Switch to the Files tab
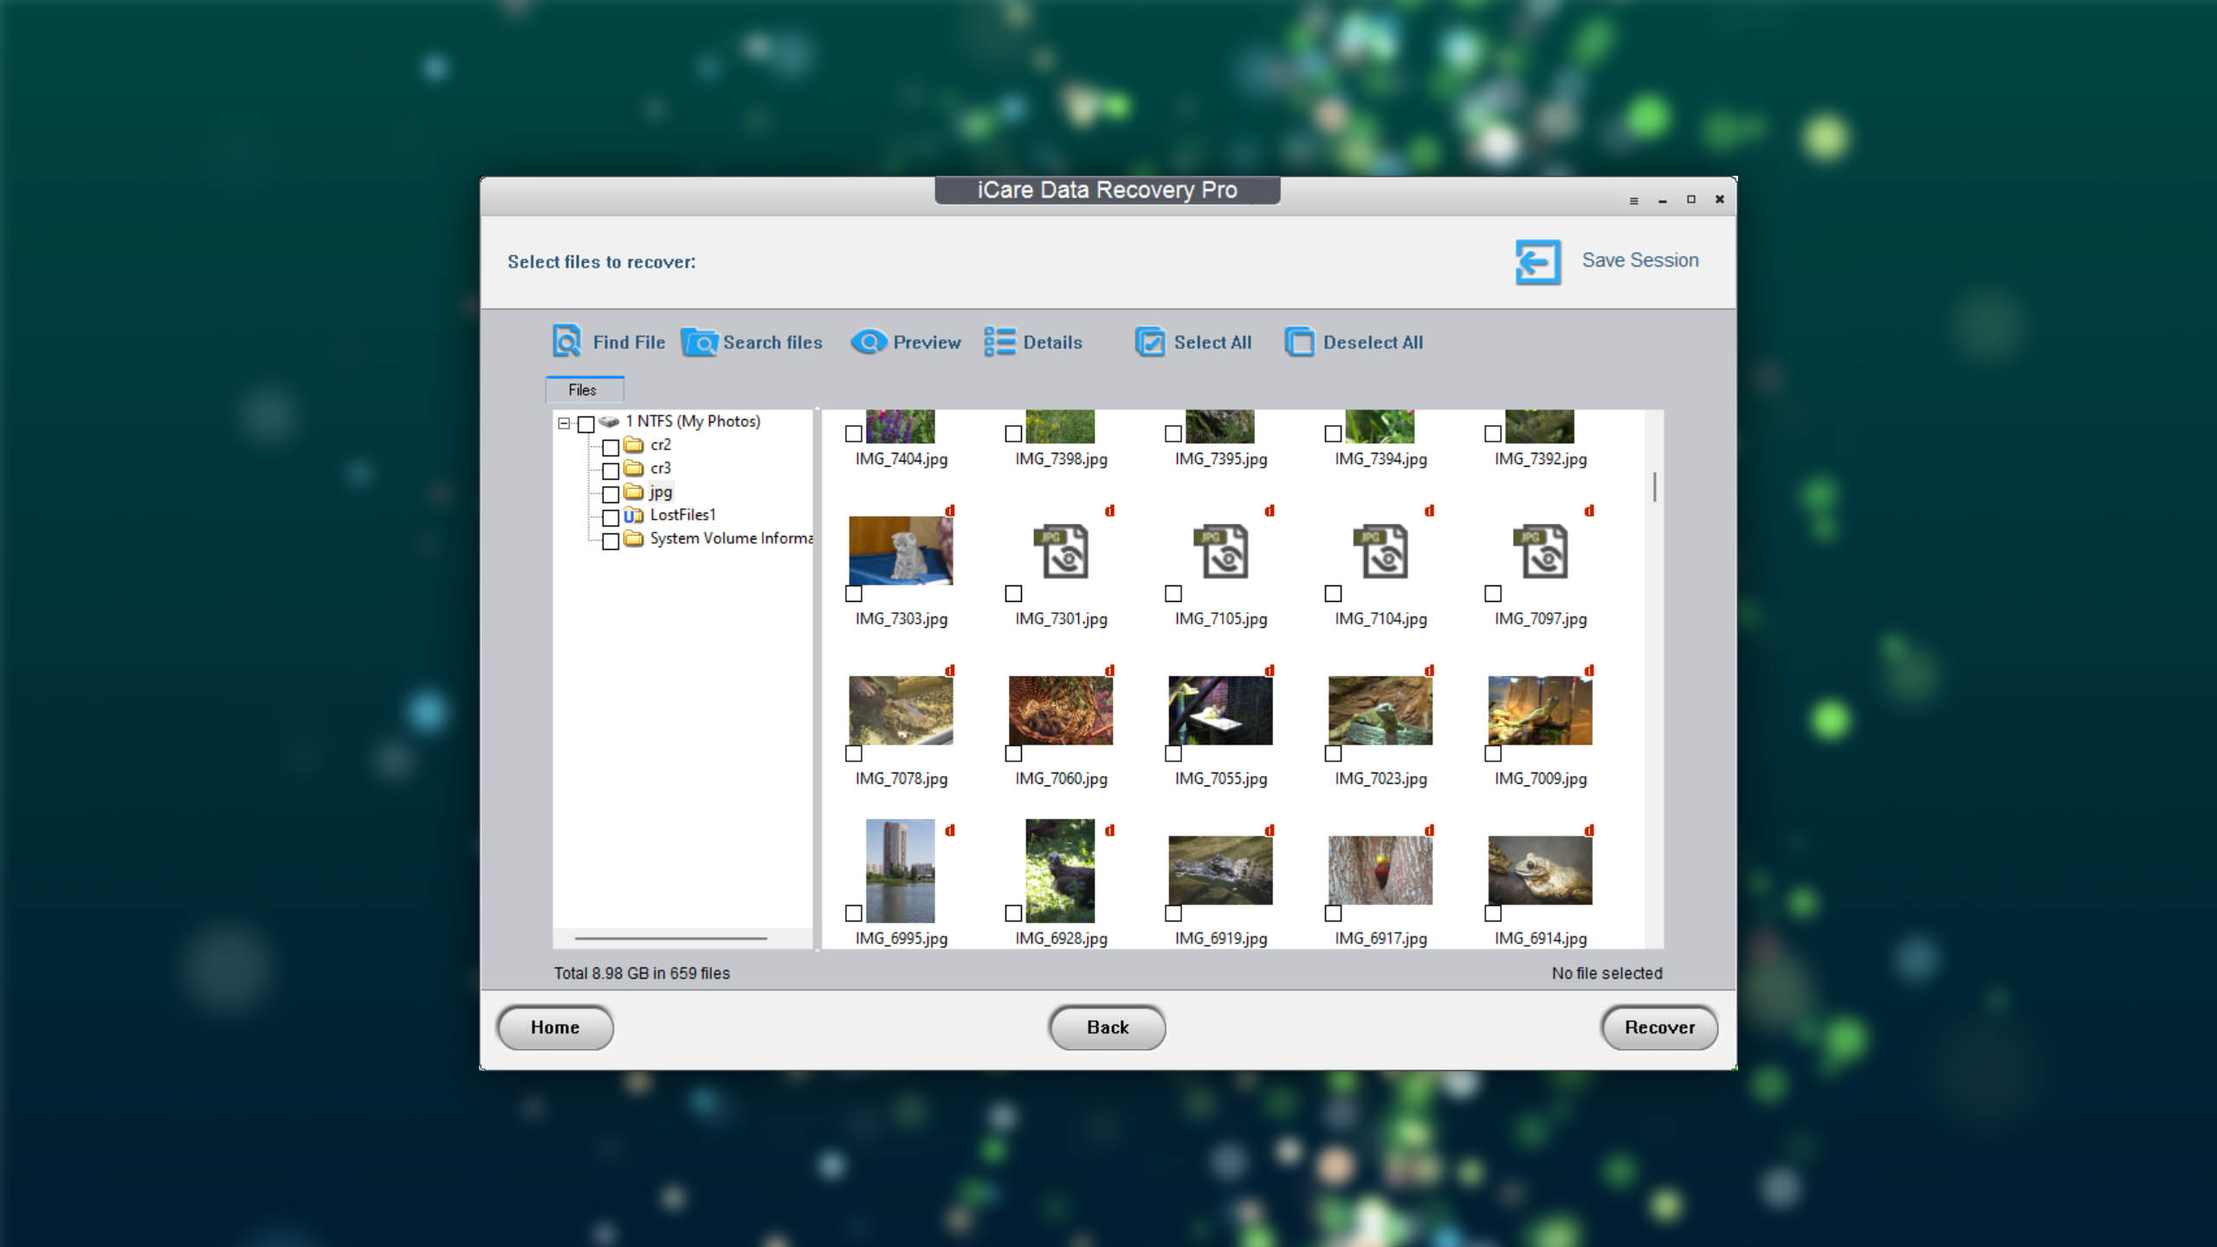This screenshot has width=2217, height=1247. [x=583, y=390]
